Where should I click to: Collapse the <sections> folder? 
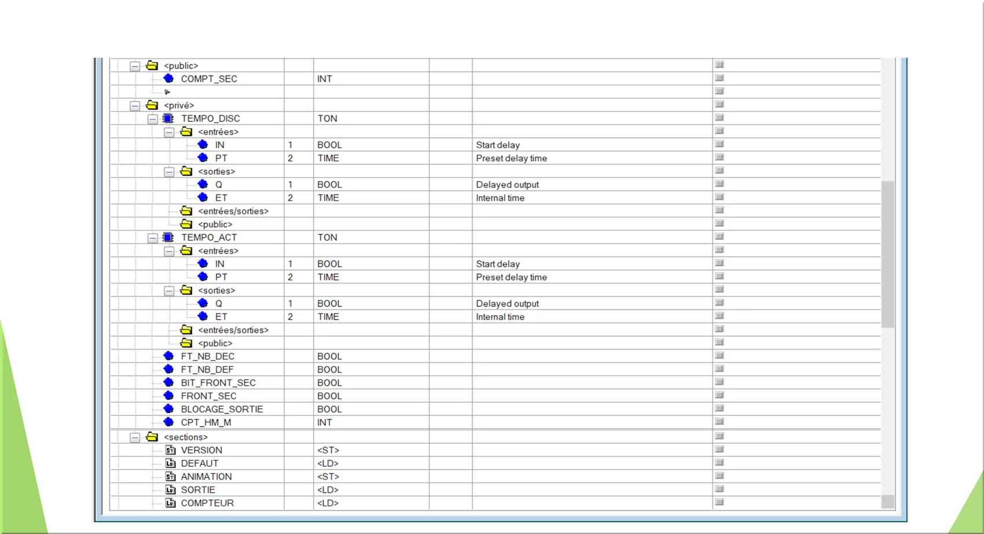click(135, 438)
